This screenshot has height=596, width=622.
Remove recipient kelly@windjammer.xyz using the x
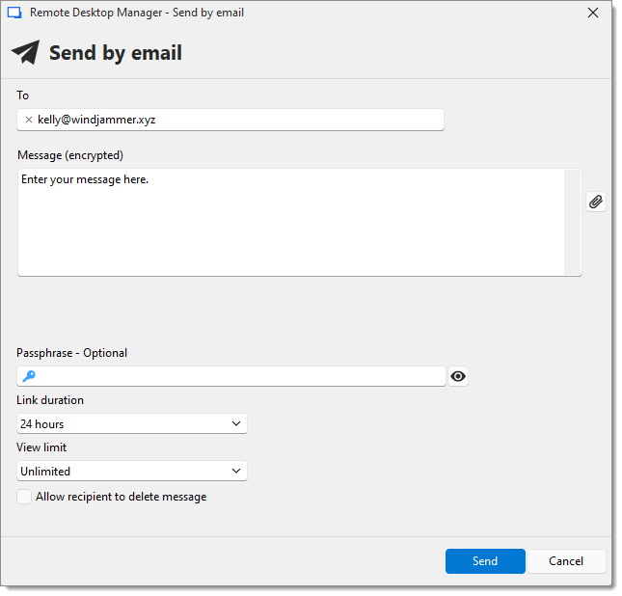pos(28,120)
